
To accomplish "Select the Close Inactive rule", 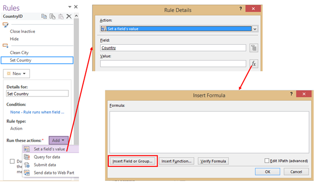I will tap(23, 31).
